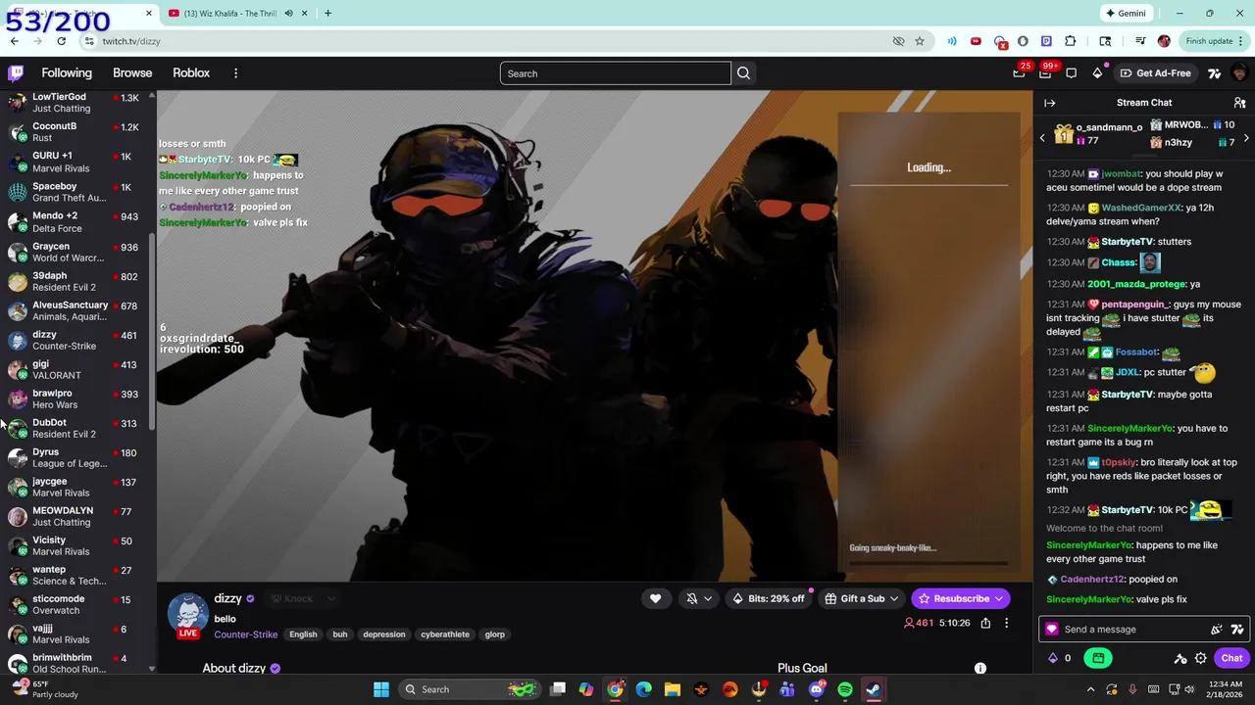
Task: Bookmark this page with the star icon
Action: click(x=920, y=41)
